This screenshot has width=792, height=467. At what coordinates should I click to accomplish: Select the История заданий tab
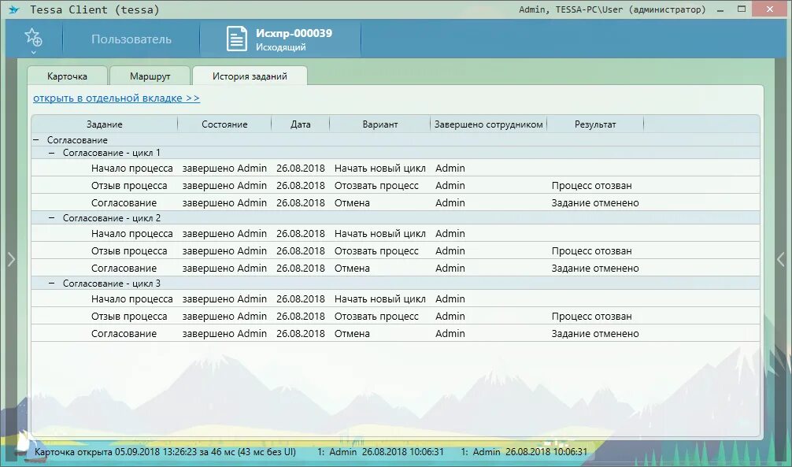pos(250,76)
